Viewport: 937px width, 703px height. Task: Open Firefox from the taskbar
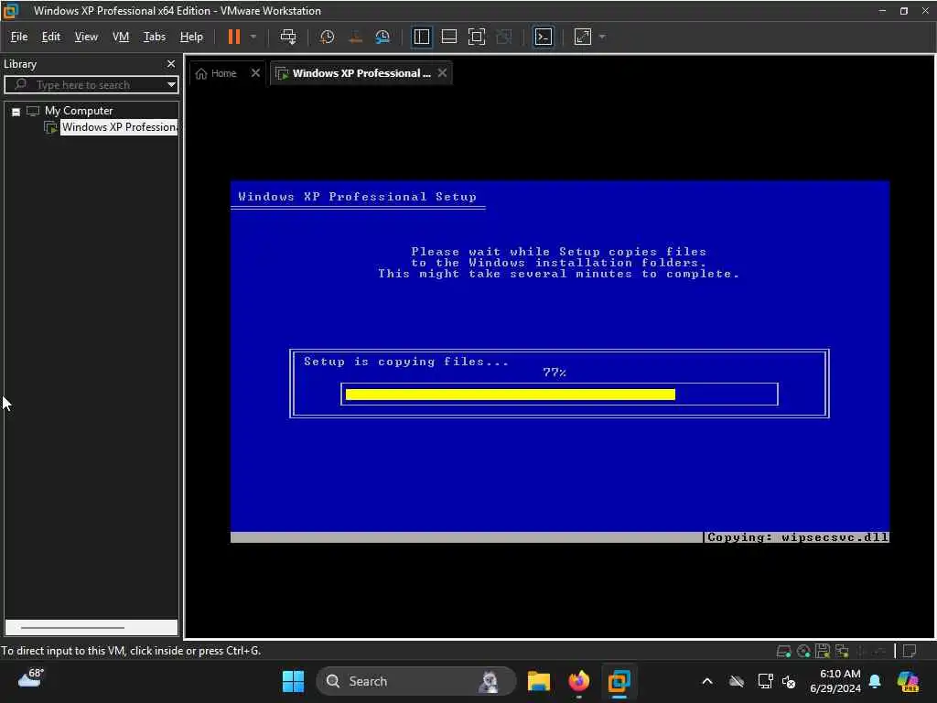(x=578, y=681)
